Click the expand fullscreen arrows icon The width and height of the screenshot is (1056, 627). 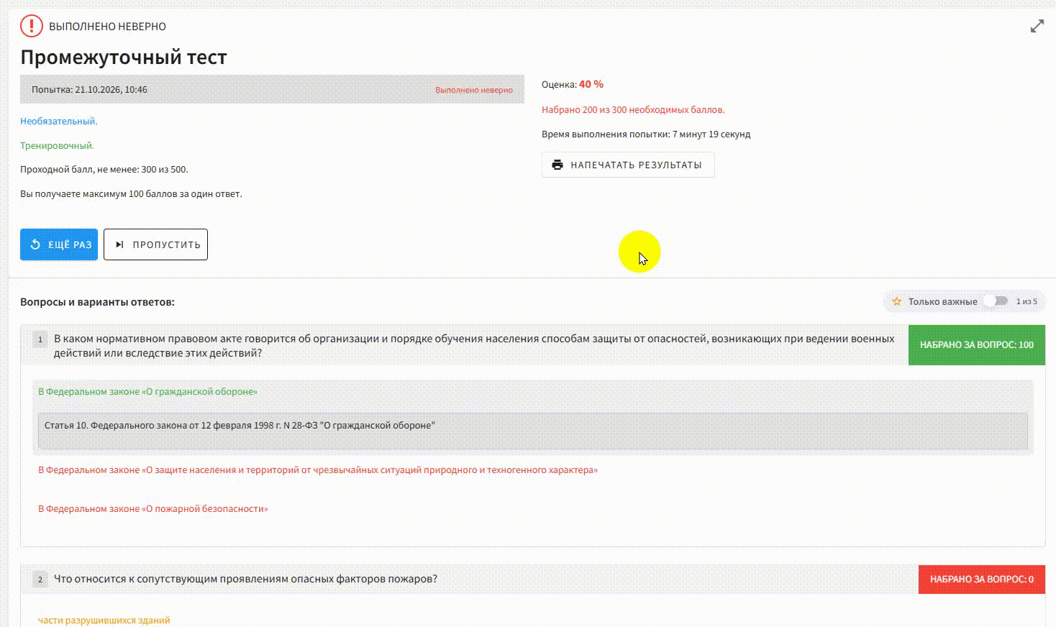click(x=1037, y=26)
